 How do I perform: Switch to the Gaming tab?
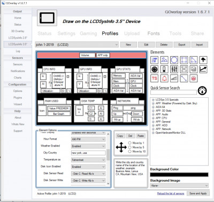[88, 34]
